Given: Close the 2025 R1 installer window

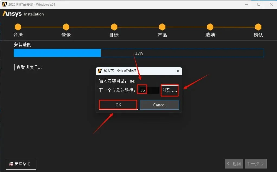Looking at the screenshot, I should [x=271, y=4].
